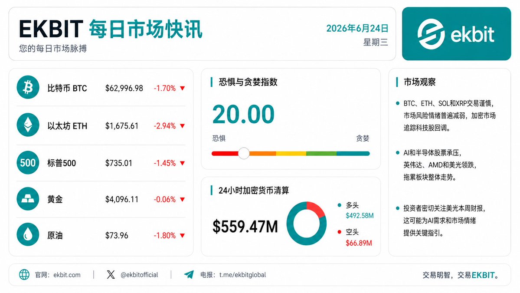Click the red down arrow in 原油 row
Image resolution: width=520 pixels, height=293 pixels.
183,236
